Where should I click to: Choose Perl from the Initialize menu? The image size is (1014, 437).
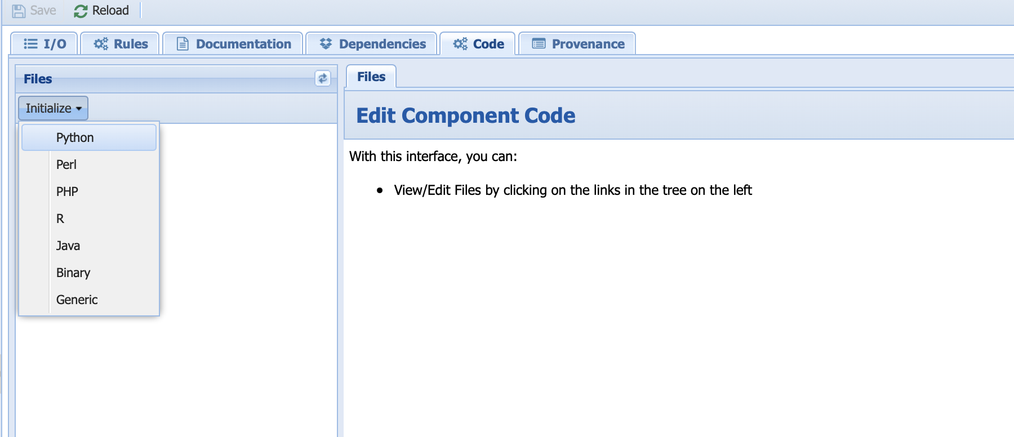tap(89, 164)
